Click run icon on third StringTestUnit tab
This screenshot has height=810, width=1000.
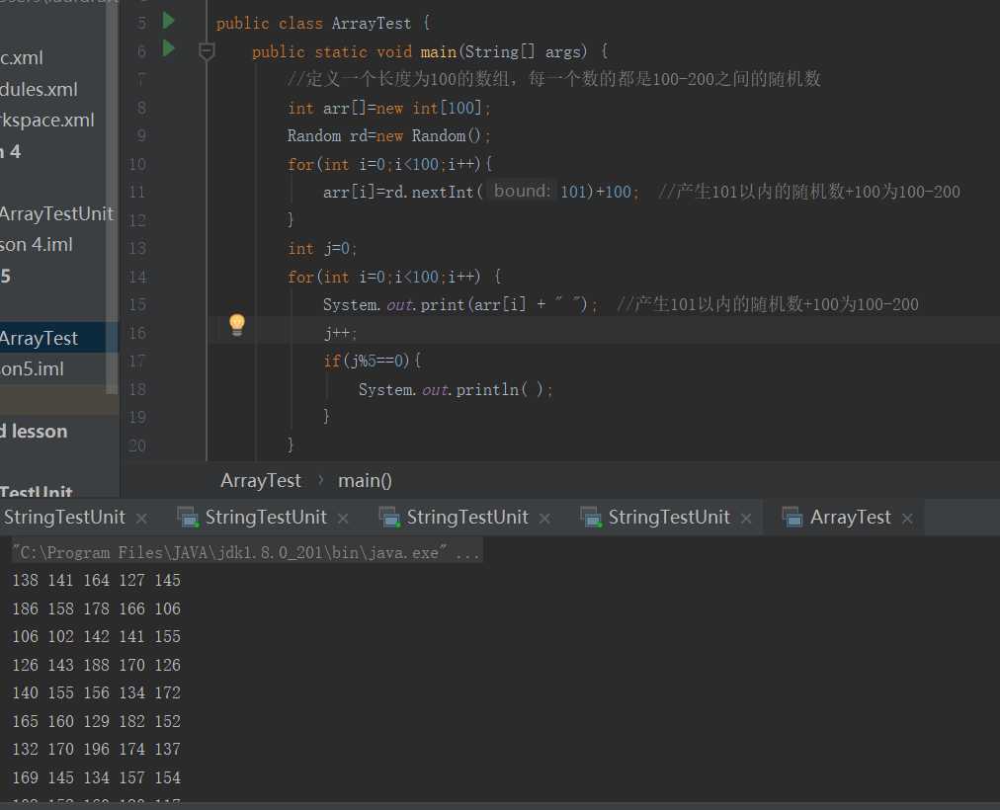(389, 518)
